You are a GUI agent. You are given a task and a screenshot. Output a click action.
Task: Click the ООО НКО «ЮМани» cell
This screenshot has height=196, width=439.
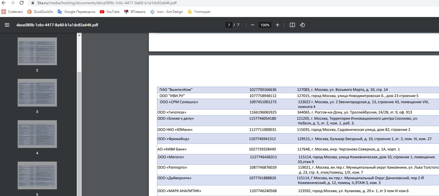(x=175, y=130)
